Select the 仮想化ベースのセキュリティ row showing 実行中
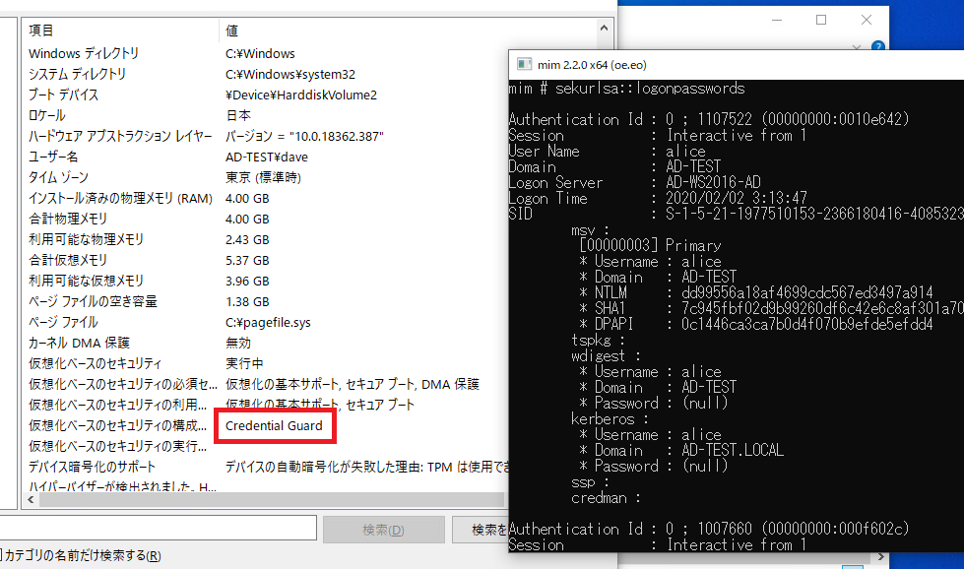This screenshot has width=964, height=569. 268,364
